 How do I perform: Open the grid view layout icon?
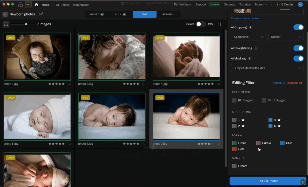pyautogui.click(x=6, y=24)
